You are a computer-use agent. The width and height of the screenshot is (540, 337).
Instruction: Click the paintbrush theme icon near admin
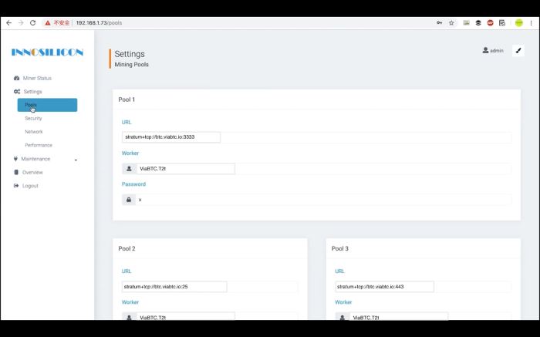(x=518, y=51)
